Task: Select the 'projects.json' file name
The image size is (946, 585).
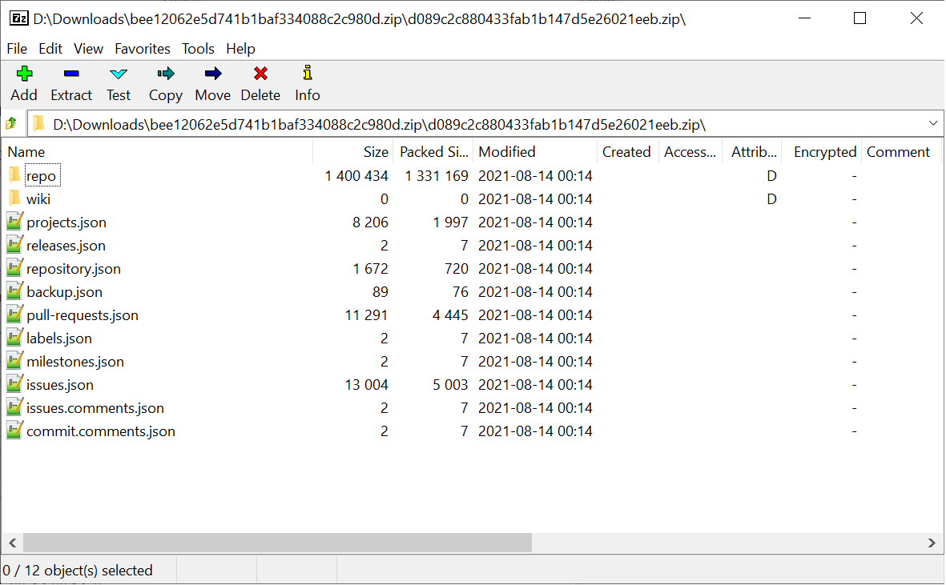Action: point(66,222)
